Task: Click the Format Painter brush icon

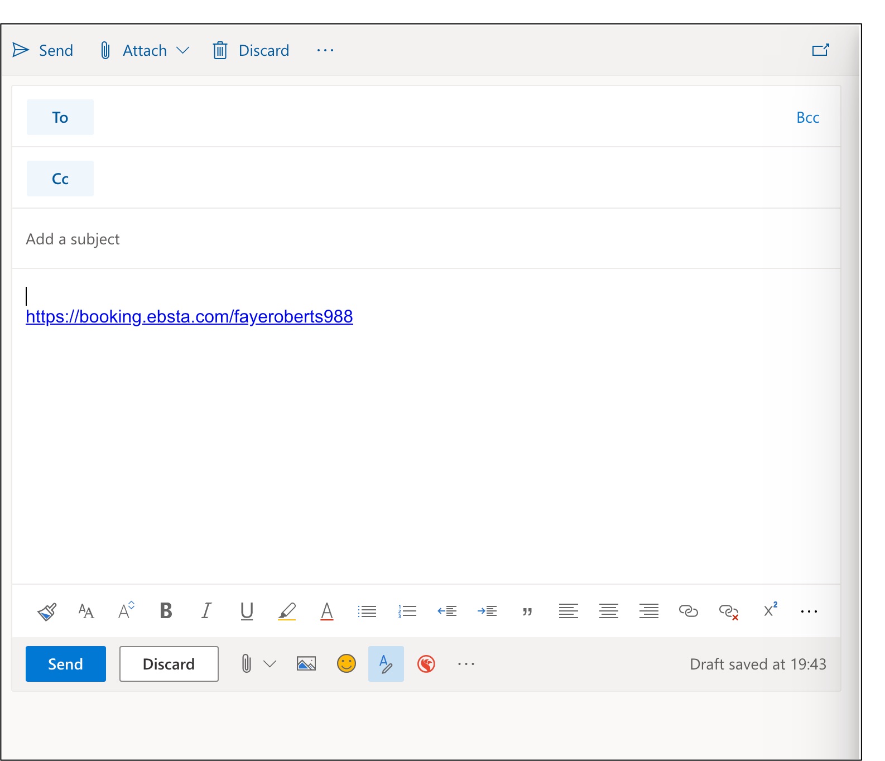Action: click(x=47, y=611)
